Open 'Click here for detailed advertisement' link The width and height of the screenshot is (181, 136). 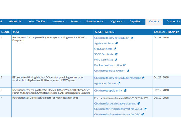[x=115, y=103]
